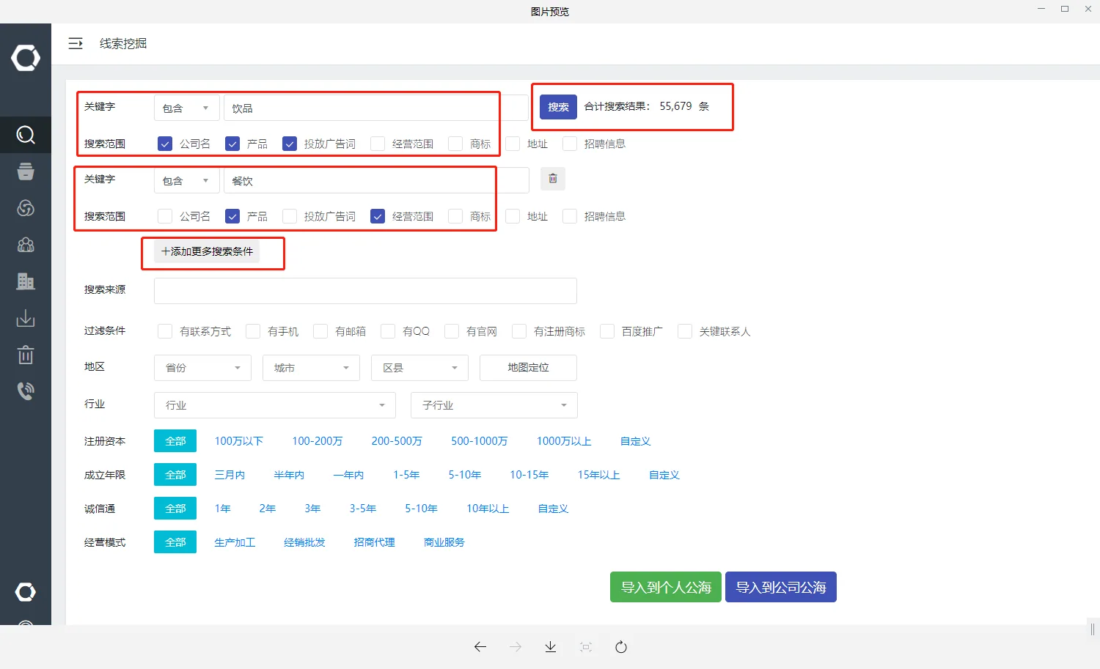
Task: Click 自定义 link for 注册资本
Action: point(636,441)
